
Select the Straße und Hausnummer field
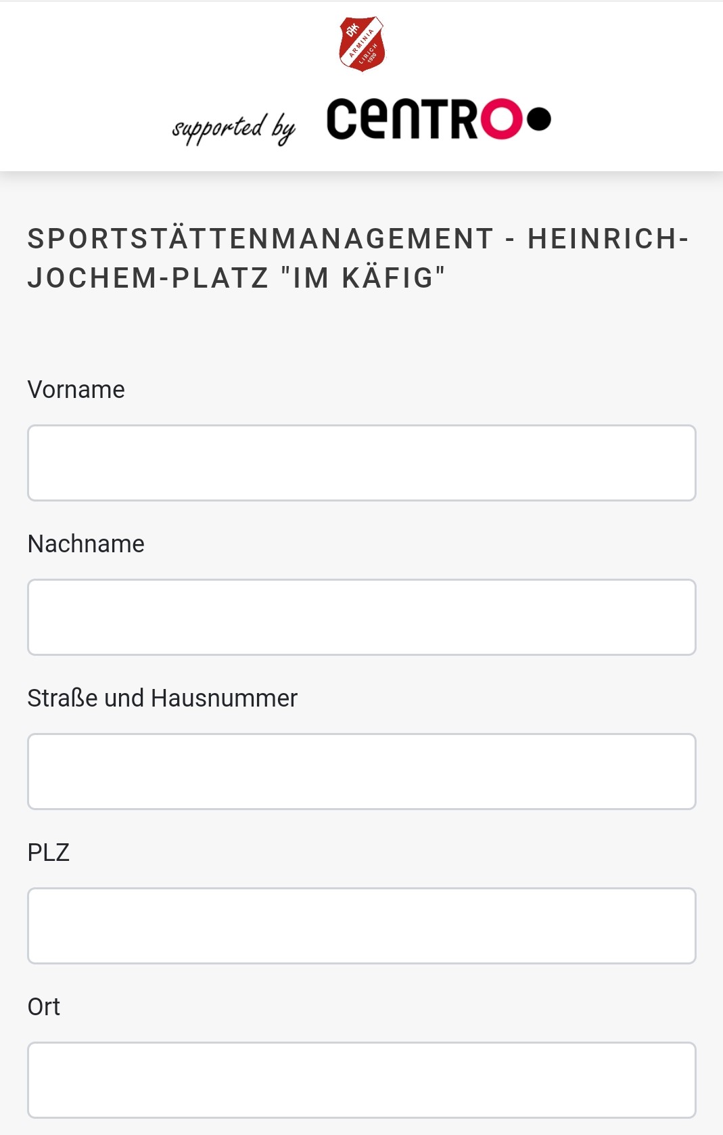(362, 772)
